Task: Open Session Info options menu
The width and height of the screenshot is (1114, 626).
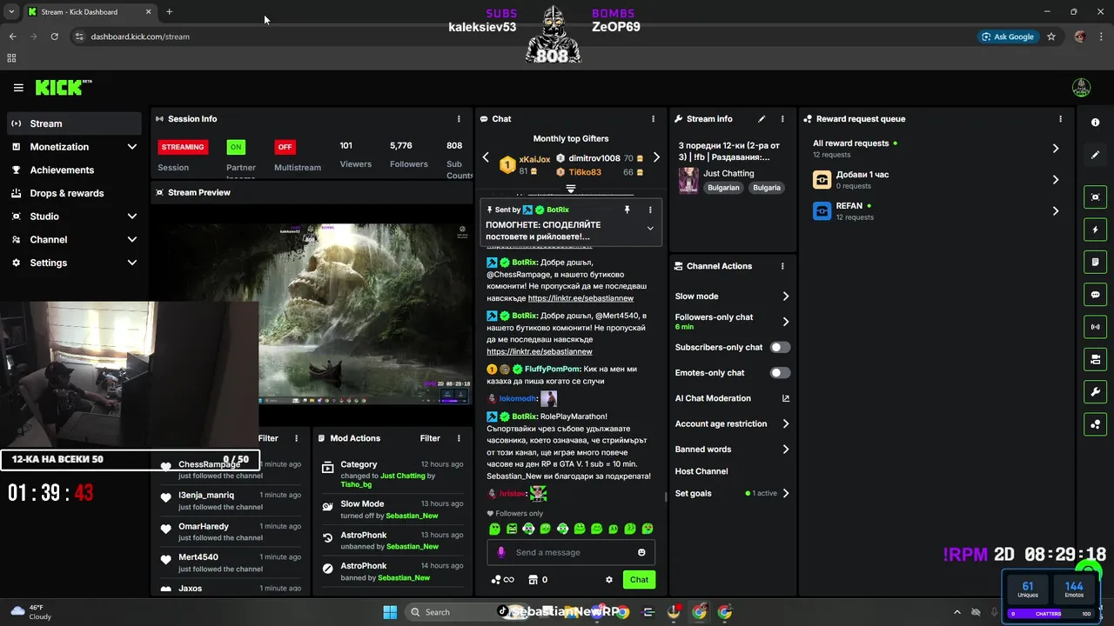Action: [x=459, y=119]
